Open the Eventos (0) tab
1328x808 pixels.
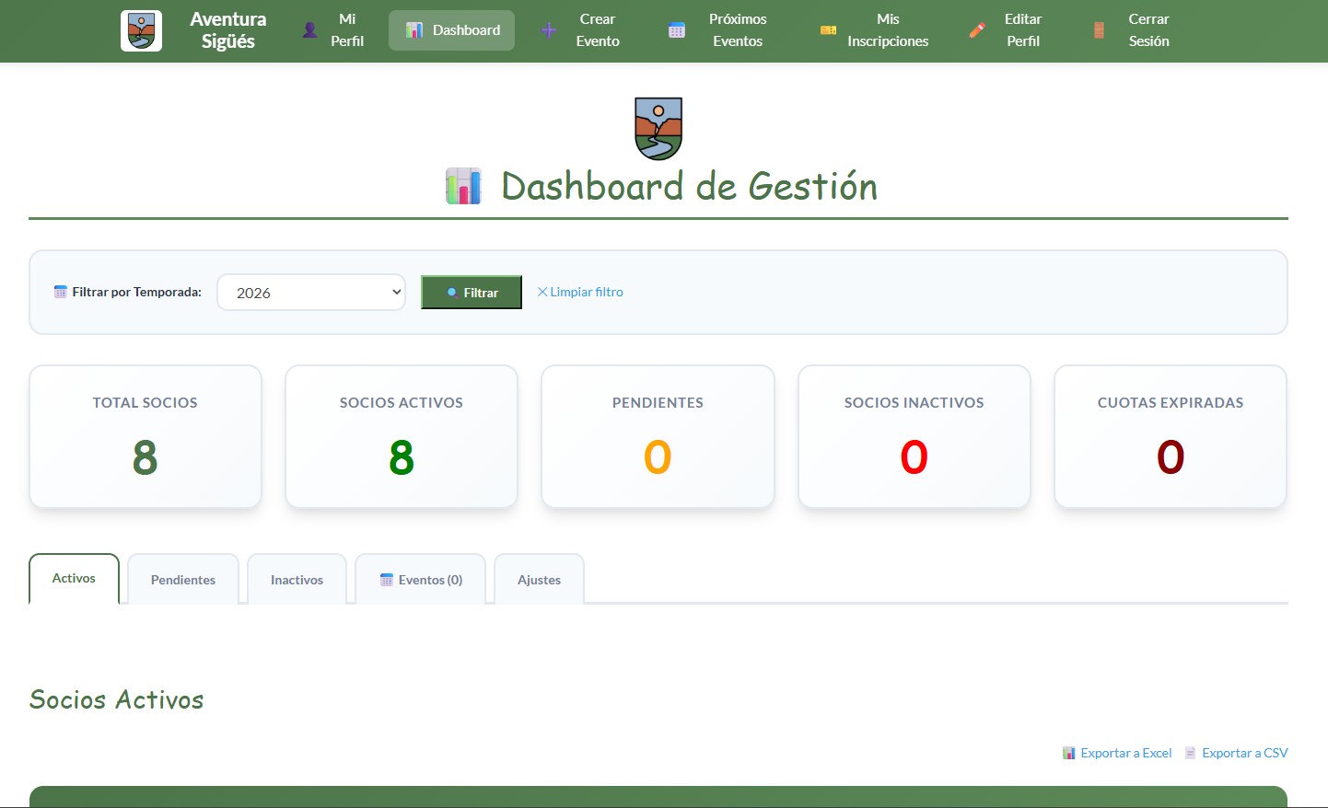[421, 580]
